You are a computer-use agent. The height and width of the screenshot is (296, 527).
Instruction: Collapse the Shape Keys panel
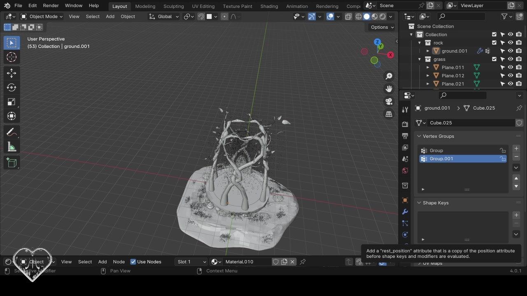tap(419, 203)
